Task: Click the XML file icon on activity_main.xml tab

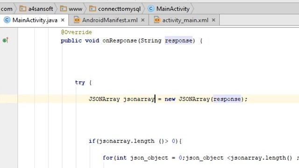Action: [157, 20]
